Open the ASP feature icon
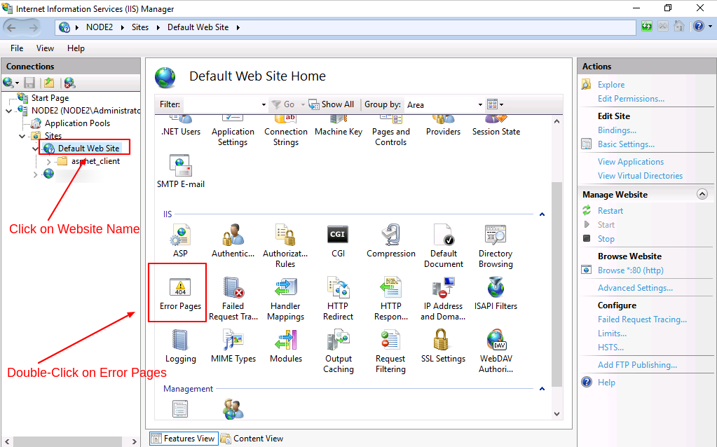This screenshot has height=447, width=717. [180, 241]
